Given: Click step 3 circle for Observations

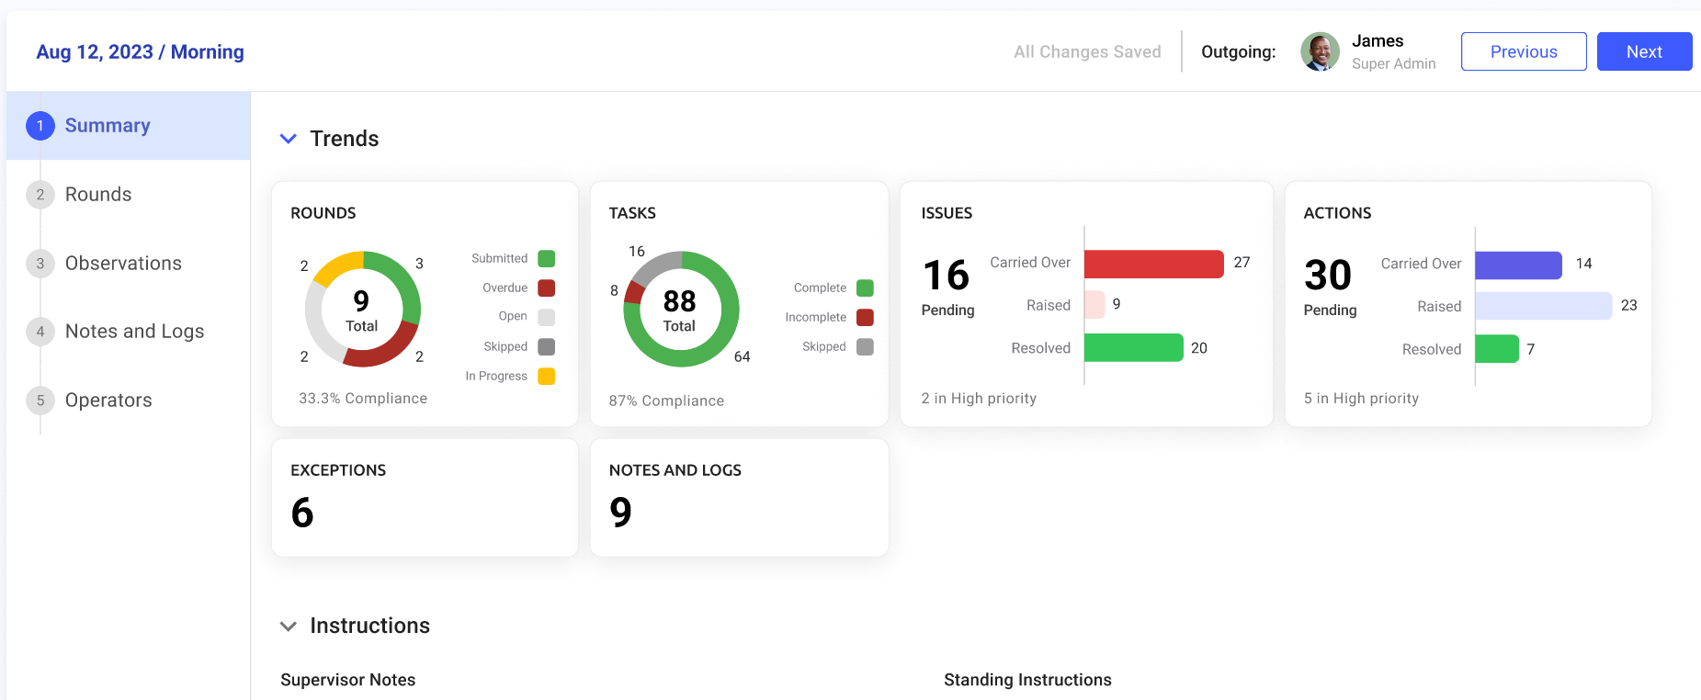Looking at the screenshot, I should pyautogui.click(x=40, y=264).
